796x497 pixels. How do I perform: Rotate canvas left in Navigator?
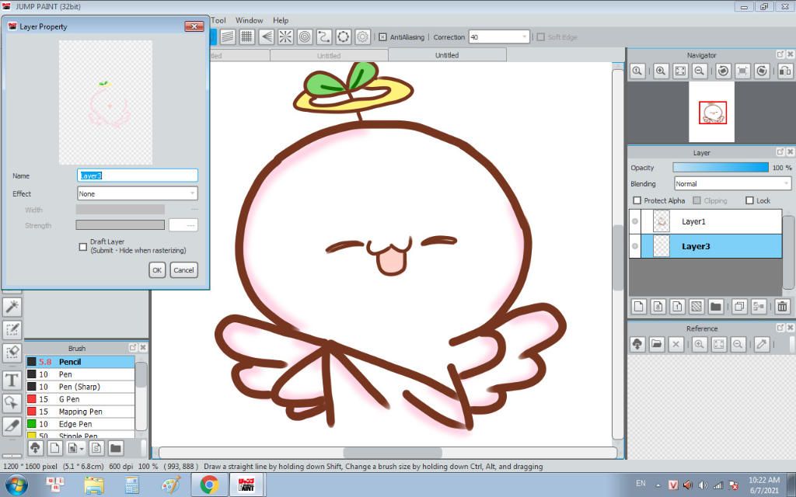724,71
